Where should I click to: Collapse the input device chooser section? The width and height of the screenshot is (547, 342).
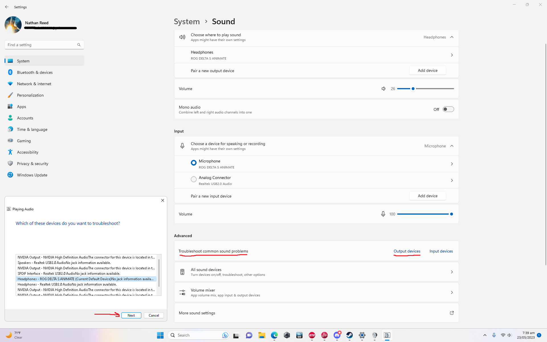[452, 146]
